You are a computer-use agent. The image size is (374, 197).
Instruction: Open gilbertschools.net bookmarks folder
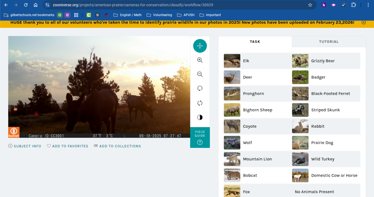(x=29, y=15)
